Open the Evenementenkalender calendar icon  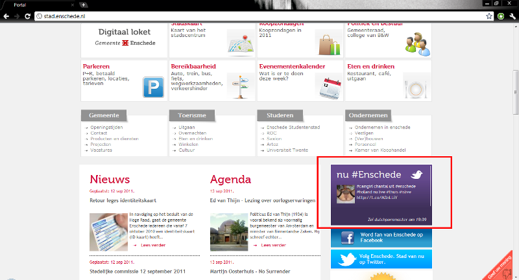point(331,87)
